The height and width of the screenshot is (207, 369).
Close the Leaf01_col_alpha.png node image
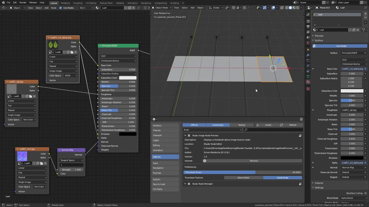point(76,52)
